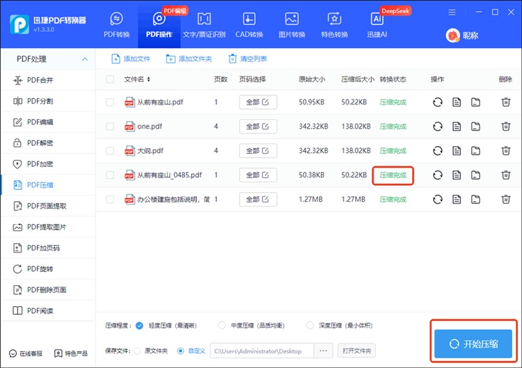Image resolution: width=522 pixels, height=368 pixels.
Task: Open 在线客服 support at bottom left
Action: pos(26,353)
